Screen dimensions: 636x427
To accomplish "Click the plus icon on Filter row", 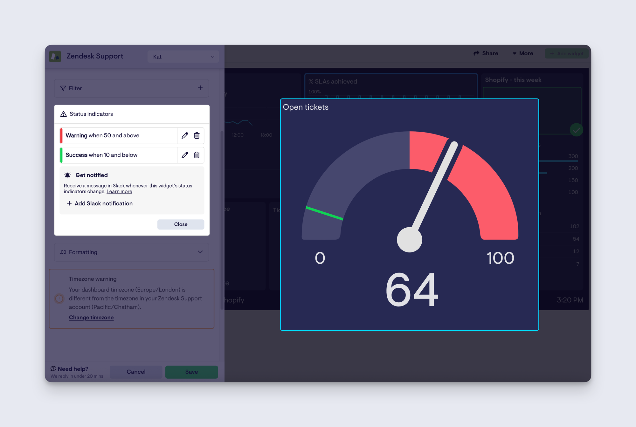I will (200, 88).
